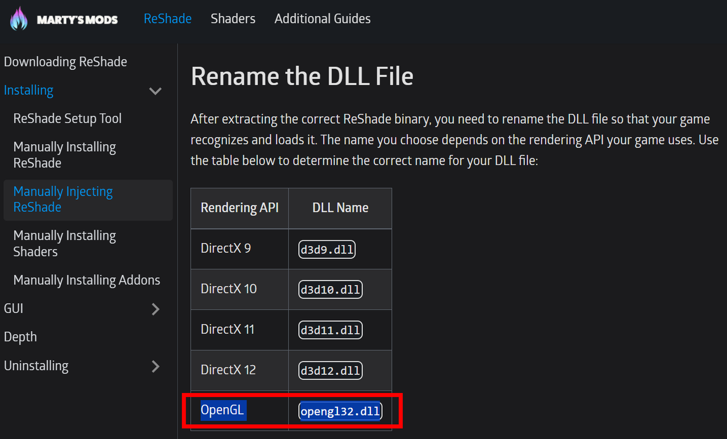
Task: Click the highlighted OpenGL table cell
Action: coord(240,411)
